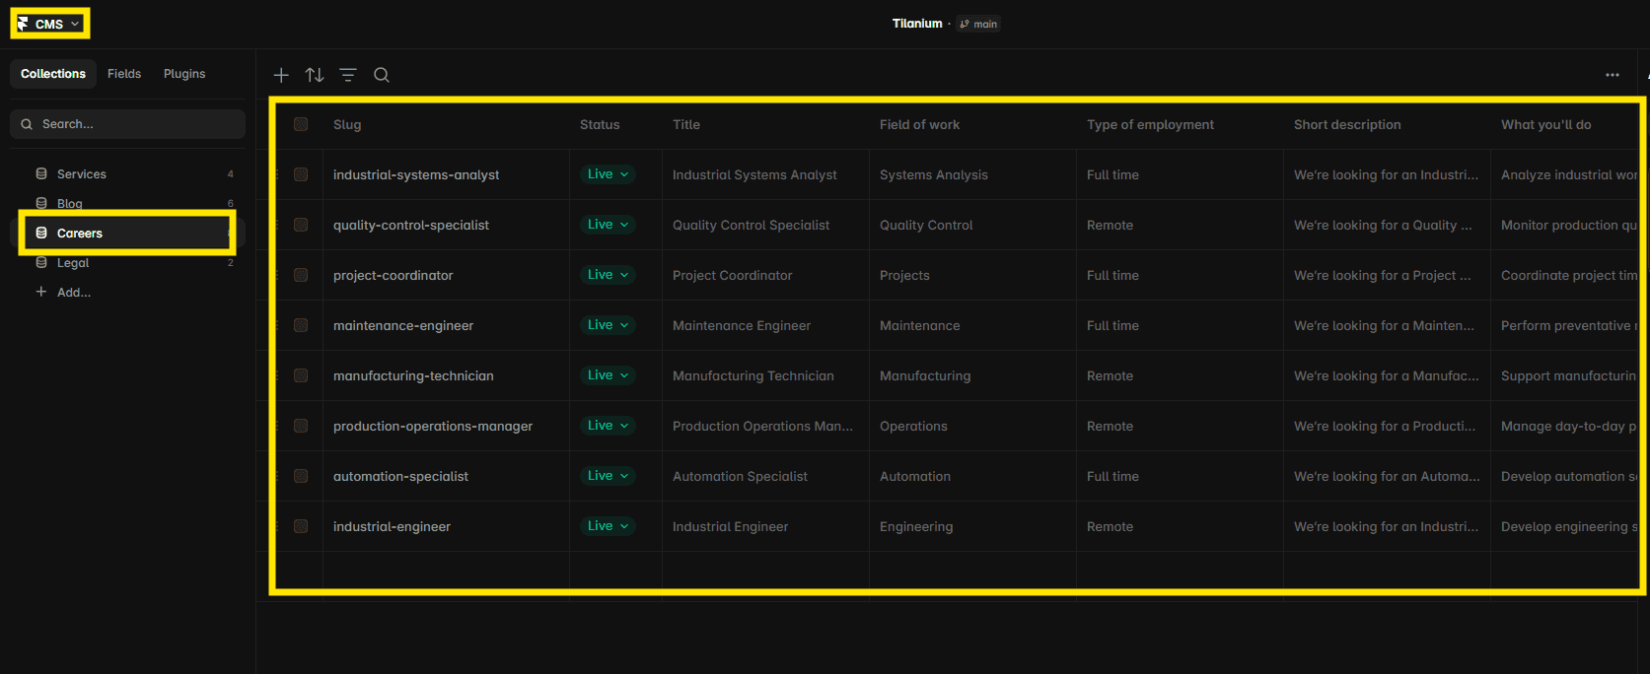Click the Legal database icon
Image resolution: width=1650 pixels, height=674 pixels.
pos(41,262)
